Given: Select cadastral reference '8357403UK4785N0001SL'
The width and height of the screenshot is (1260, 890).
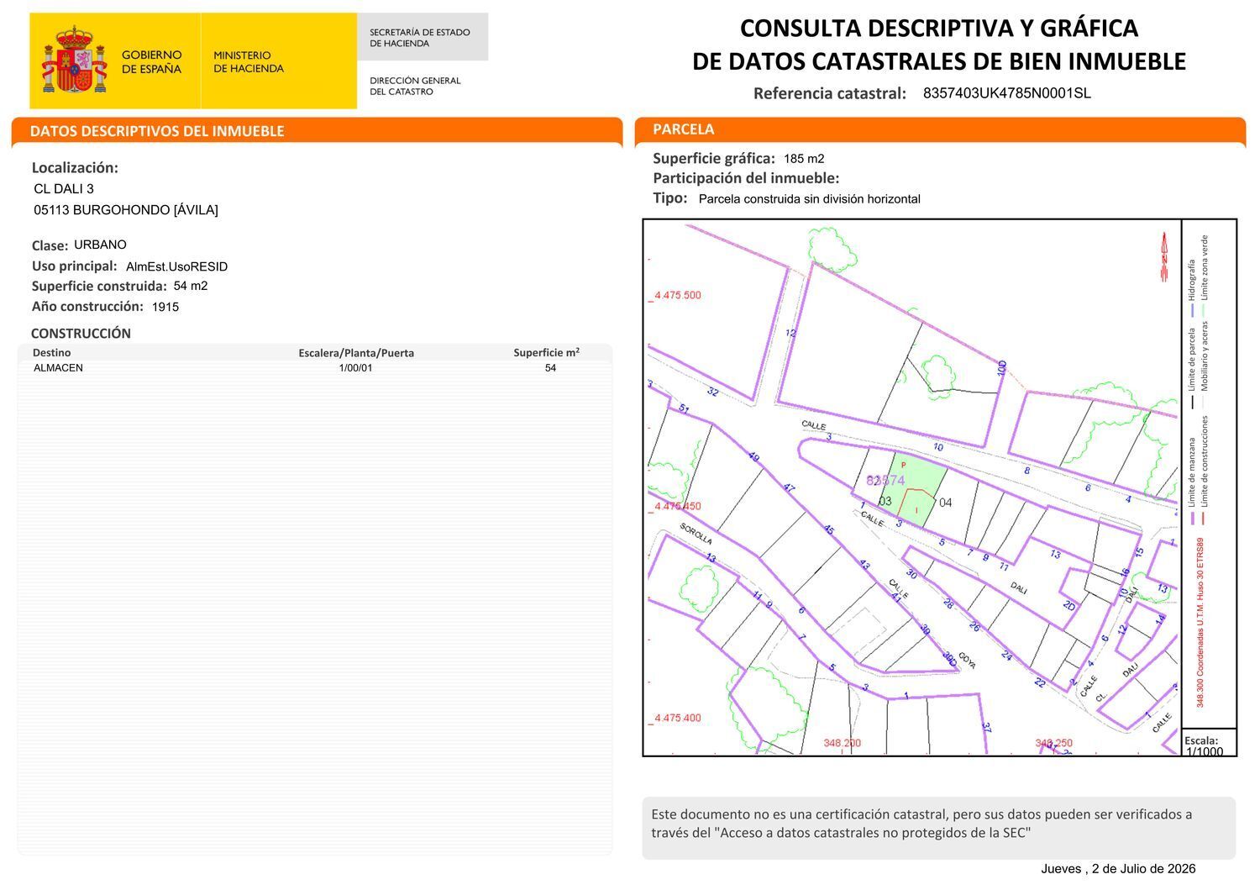Looking at the screenshot, I should [1007, 93].
